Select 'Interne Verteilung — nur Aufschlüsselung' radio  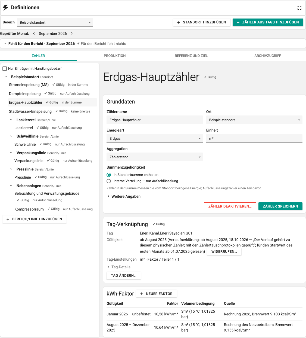click(x=109, y=181)
